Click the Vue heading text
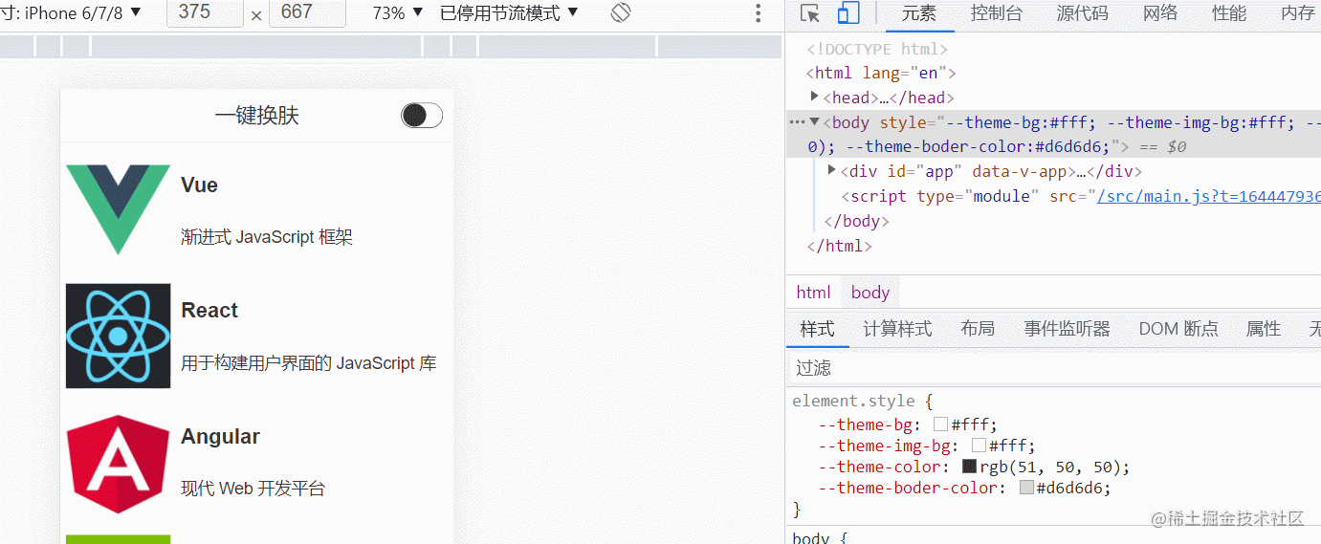Image resolution: width=1321 pixels, height=544 pixels. coord(199,185)
